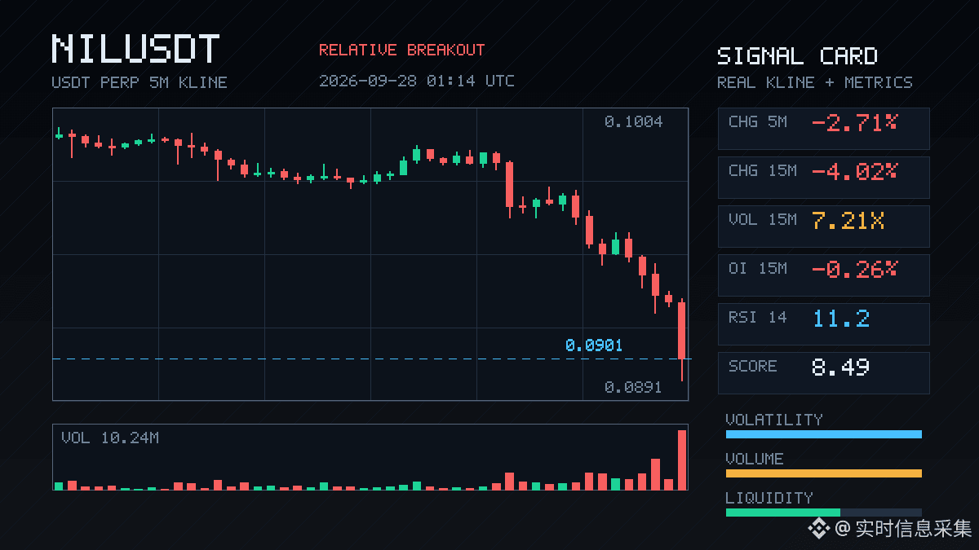Select the RSI 14 value card
Image resolution: width=979 pixels, height=550 pixels.
pyautogui.click(x=823, y=323)
